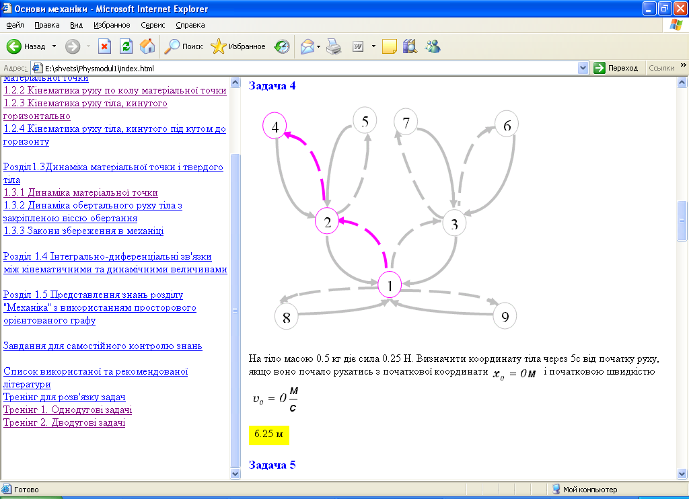Click graph node 9 in the diagram
Image resolution: width=689 pixels, height=499 pixels.
505,316
